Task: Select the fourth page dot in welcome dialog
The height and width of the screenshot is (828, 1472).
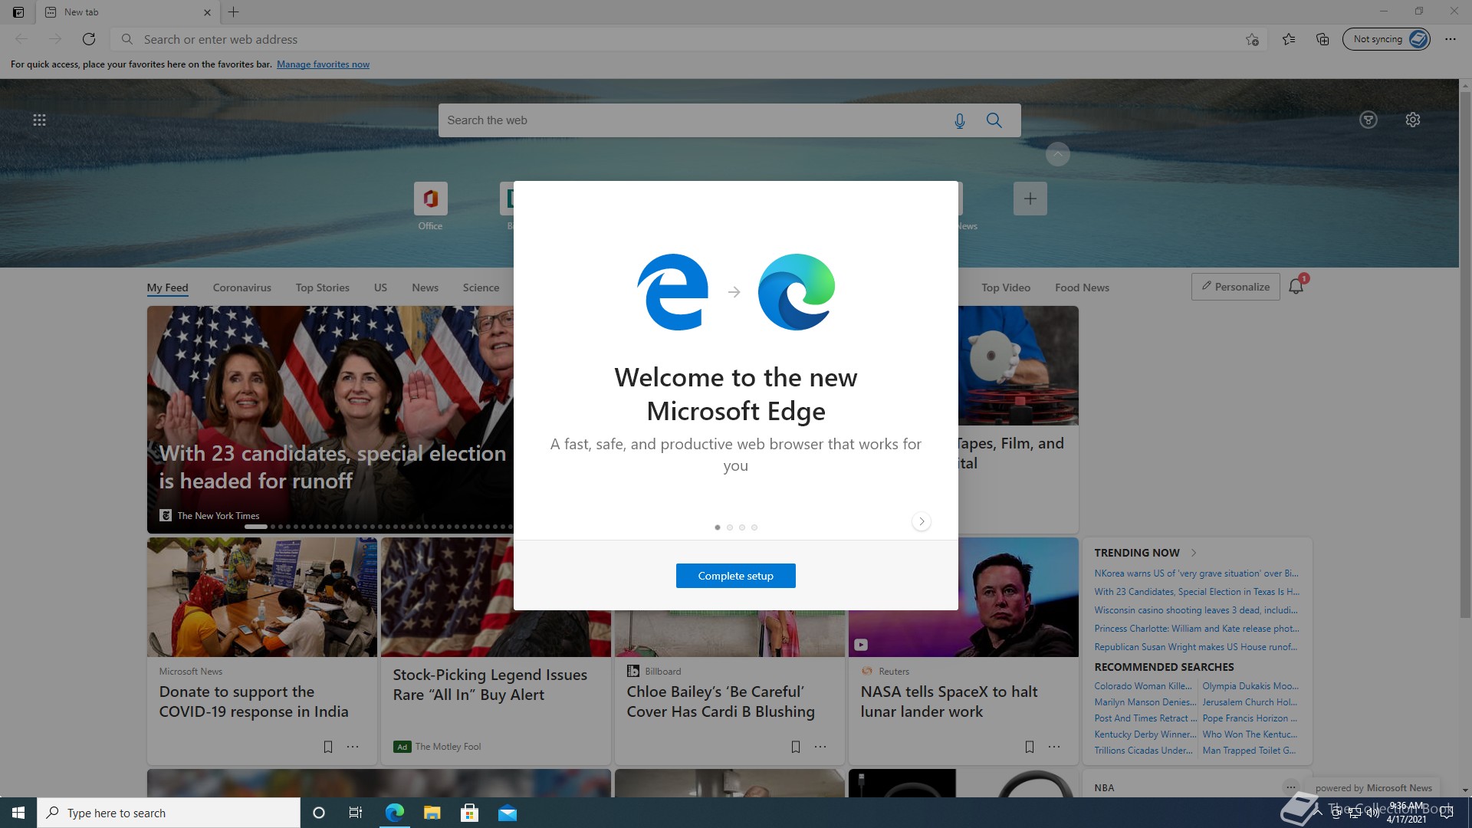Action: click(754, 527)
